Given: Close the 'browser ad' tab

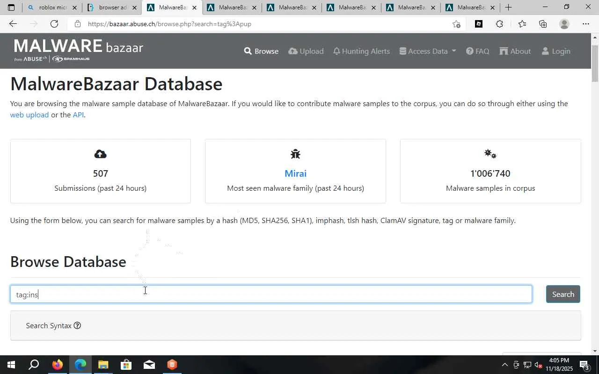Looking at the screenshot, I should (x=134, y=7).
